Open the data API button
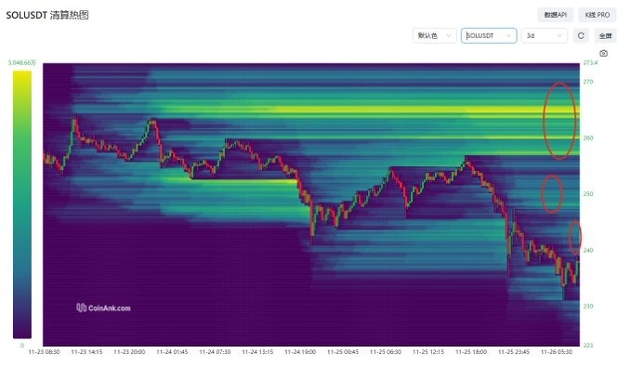 (556, 15)
